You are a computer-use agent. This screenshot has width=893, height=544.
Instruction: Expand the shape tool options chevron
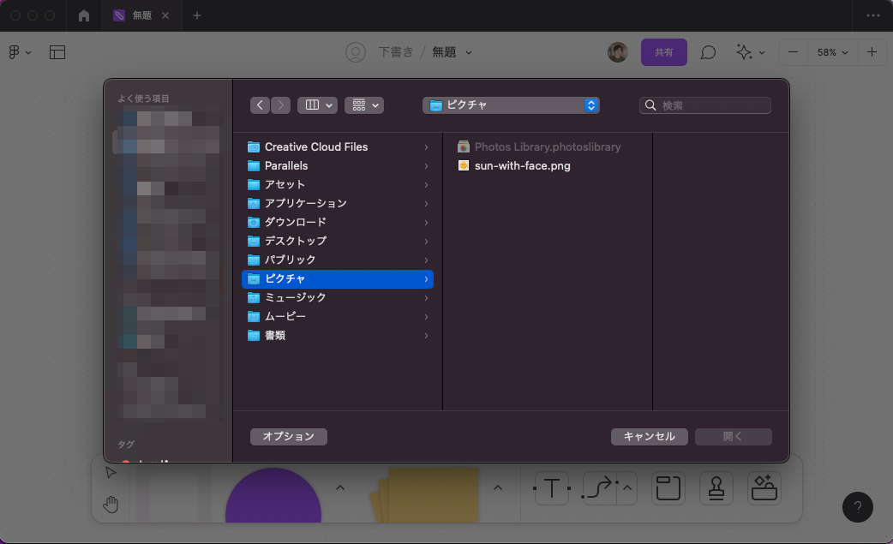coord(340,487)
